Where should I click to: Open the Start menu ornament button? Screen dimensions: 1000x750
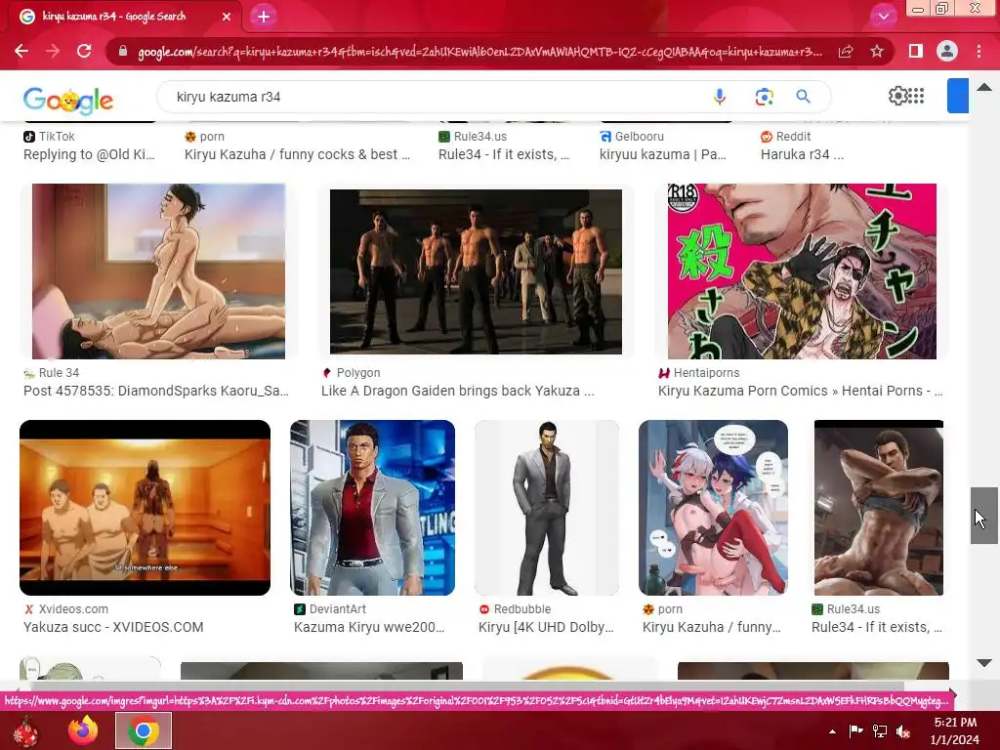coord(25,730)
